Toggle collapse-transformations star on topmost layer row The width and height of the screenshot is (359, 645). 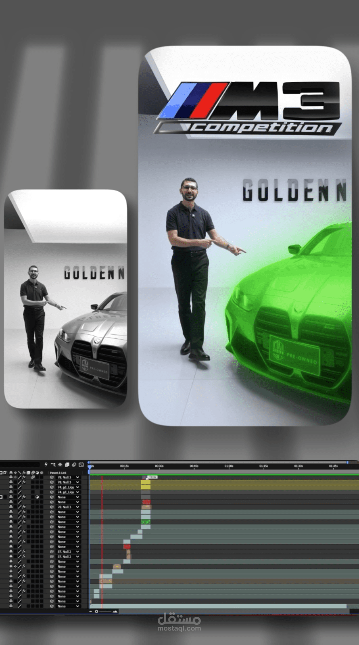(15, 477)
